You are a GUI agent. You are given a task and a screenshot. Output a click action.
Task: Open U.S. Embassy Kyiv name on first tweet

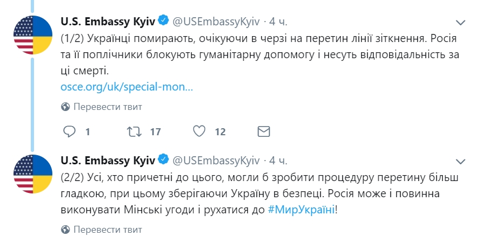point(108,21)
